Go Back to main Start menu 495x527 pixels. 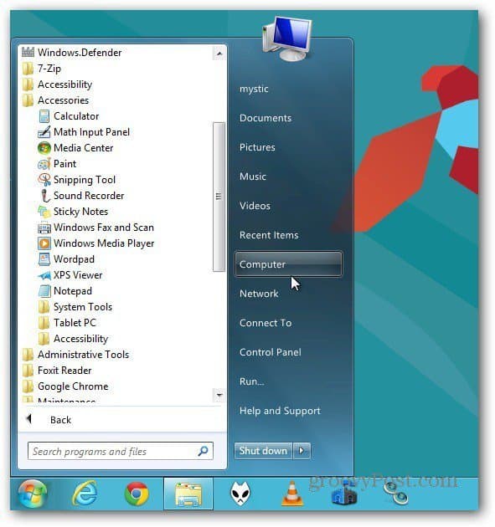coord(49,420)
